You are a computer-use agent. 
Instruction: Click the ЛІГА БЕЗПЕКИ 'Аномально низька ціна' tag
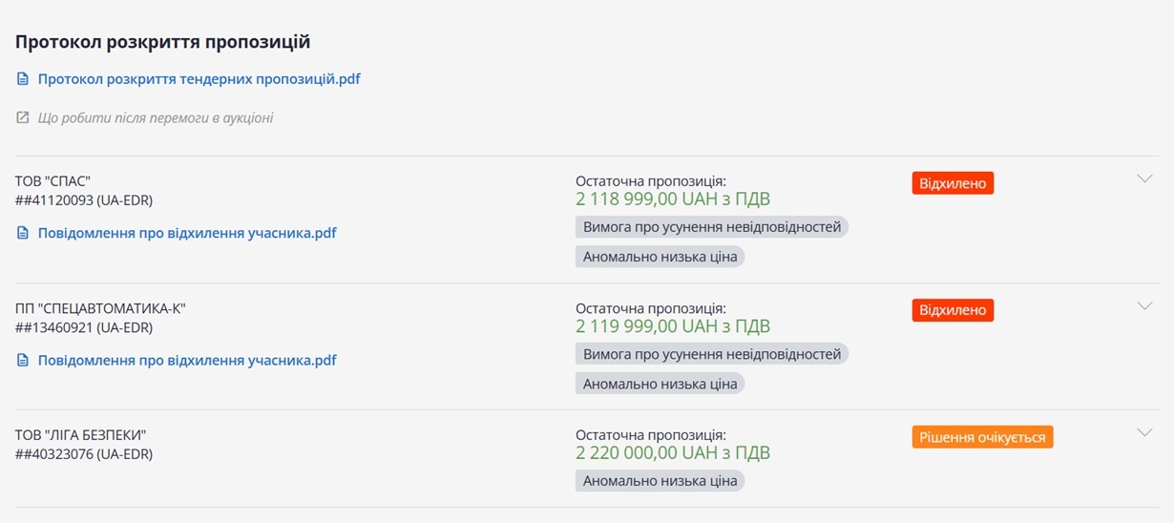click(660, 481)
